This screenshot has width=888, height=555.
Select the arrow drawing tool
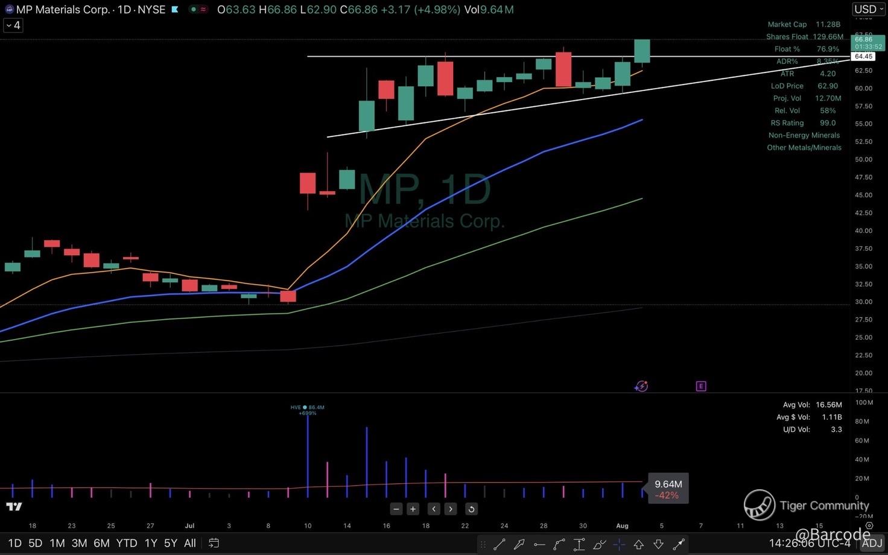pos(519,544)
